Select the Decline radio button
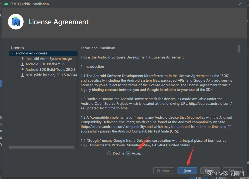 click(109, 153)
